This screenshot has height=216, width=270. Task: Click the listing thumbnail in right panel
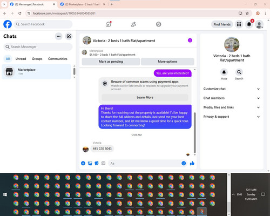(x=232, y=44)
